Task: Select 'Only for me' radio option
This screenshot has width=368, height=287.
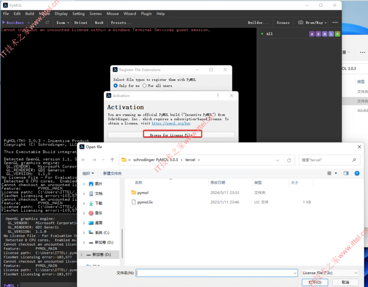Action: [x=115, y=86]
